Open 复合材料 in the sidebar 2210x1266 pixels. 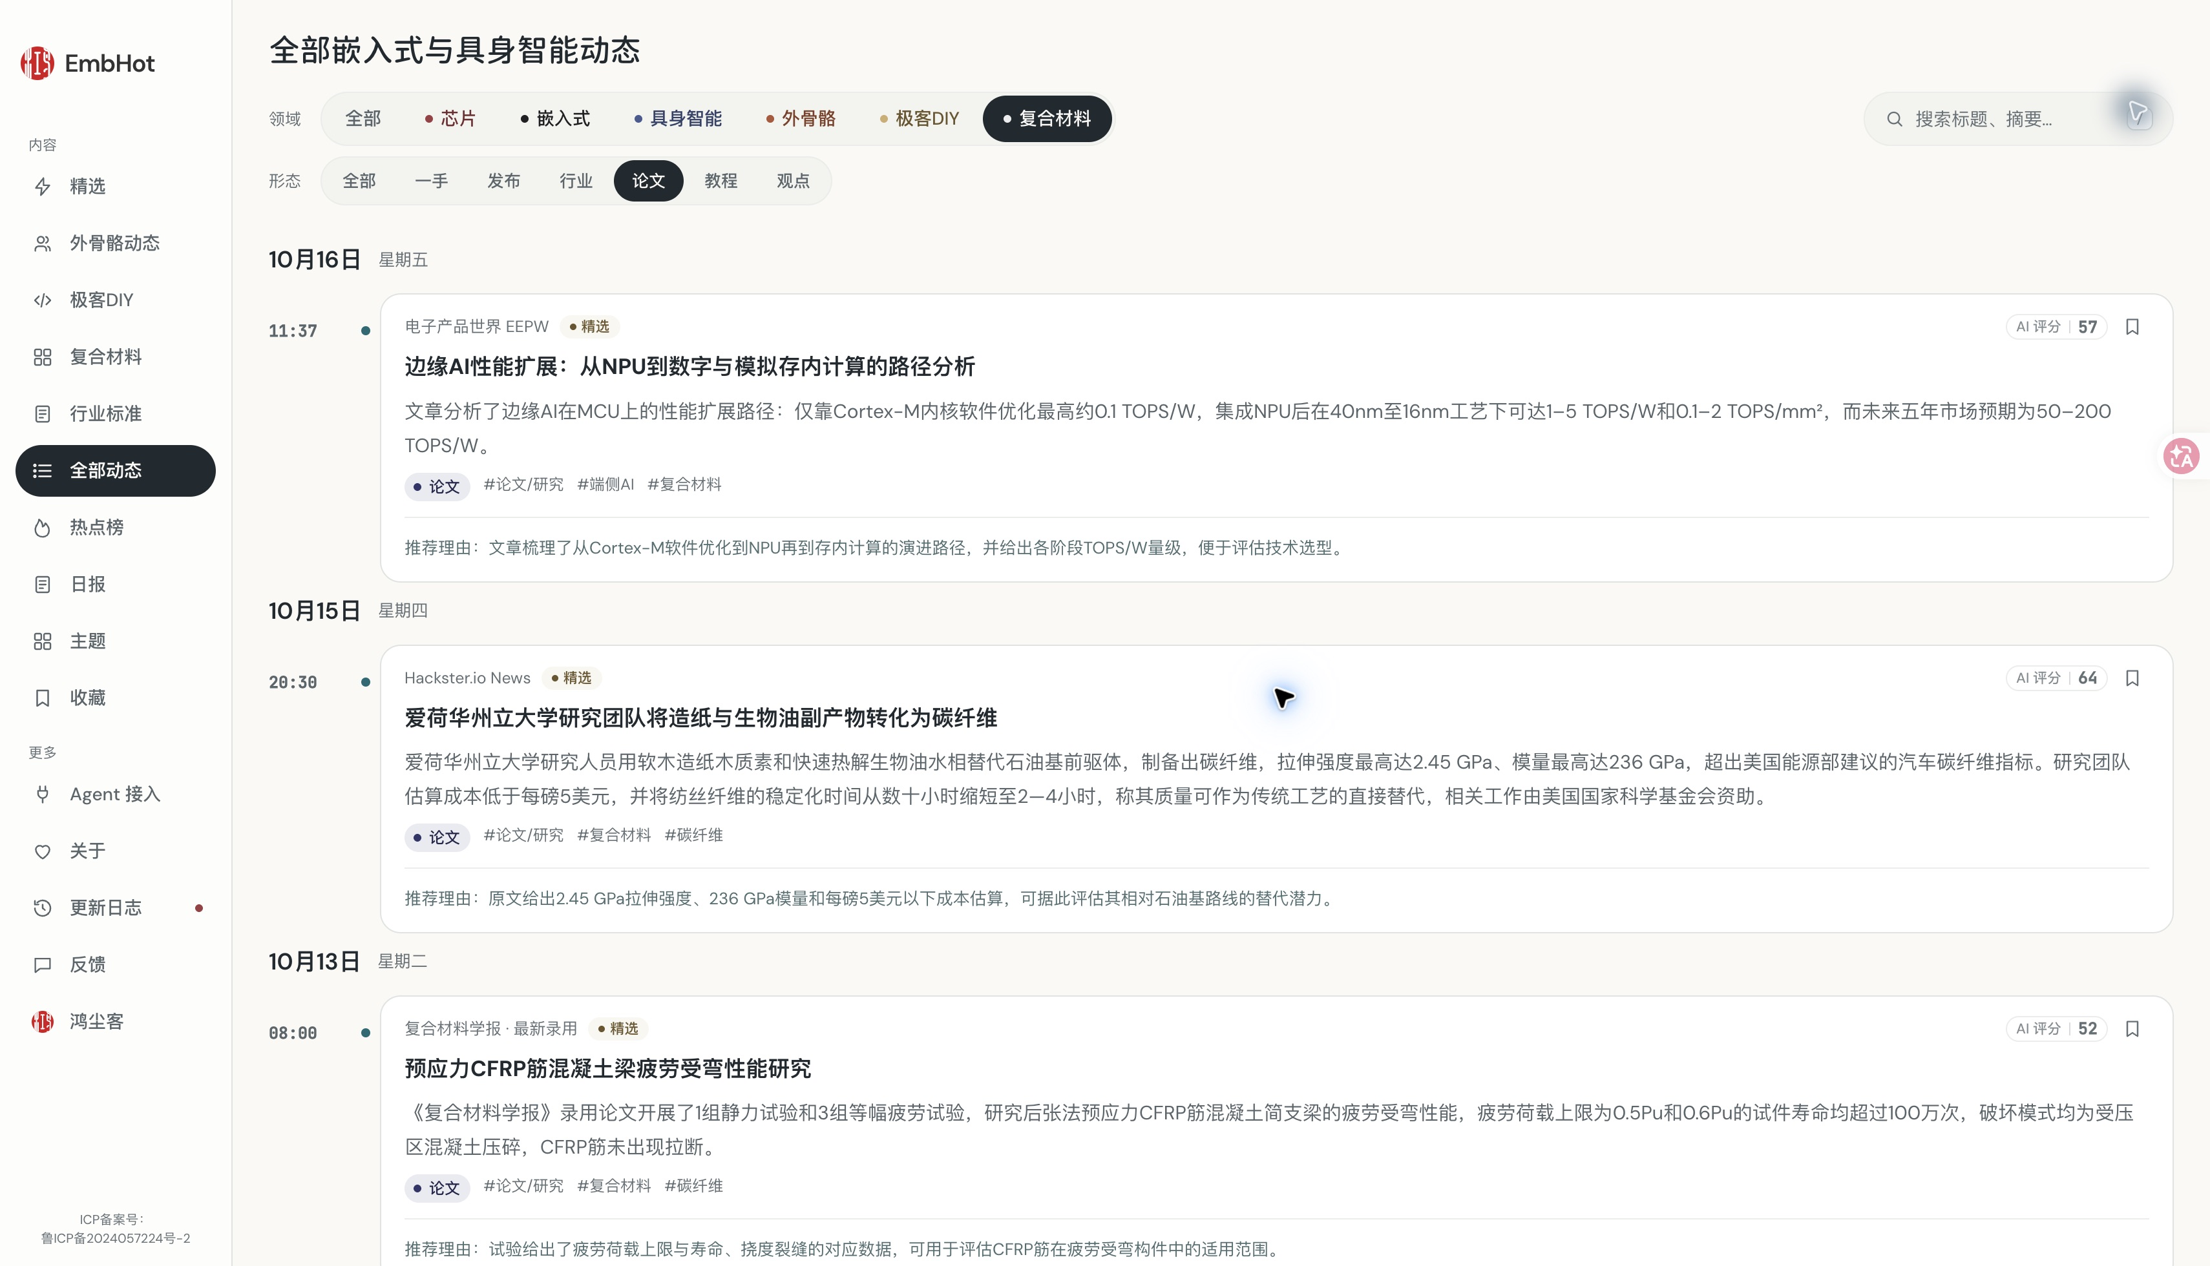tap(115, 357)
